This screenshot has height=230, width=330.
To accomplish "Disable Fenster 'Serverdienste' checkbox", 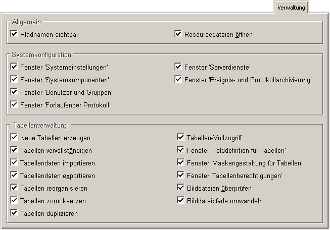I will [x=178, y=67].
